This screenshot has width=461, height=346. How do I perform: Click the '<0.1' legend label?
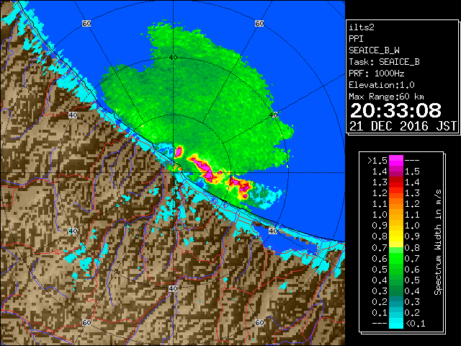click(416, 324)
